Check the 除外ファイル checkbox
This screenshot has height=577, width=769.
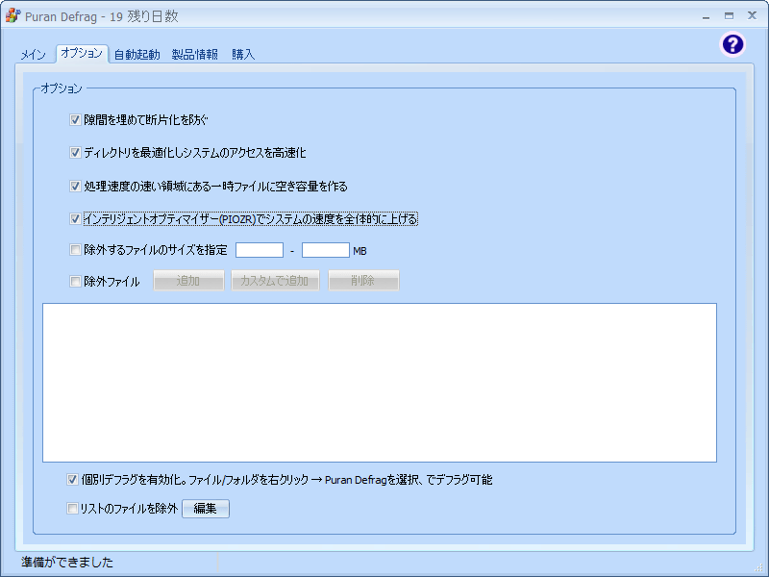75,281
